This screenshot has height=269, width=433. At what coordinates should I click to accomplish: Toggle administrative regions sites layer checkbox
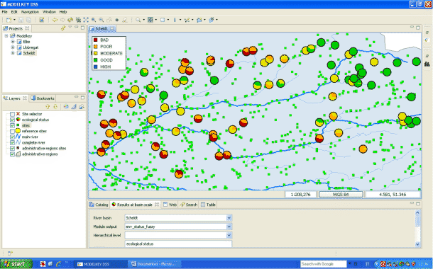click(12, 149)
